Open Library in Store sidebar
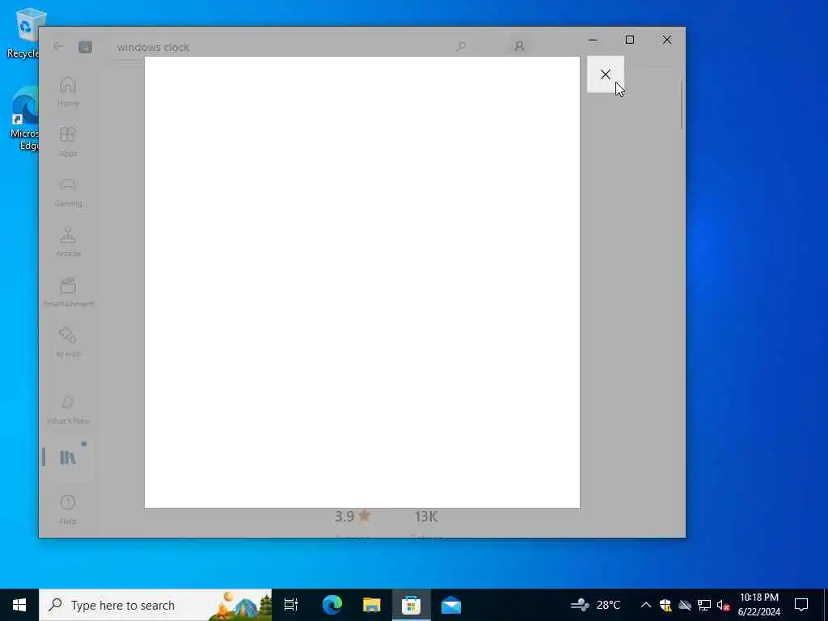The image size is (828, 621). pos(68,458)
